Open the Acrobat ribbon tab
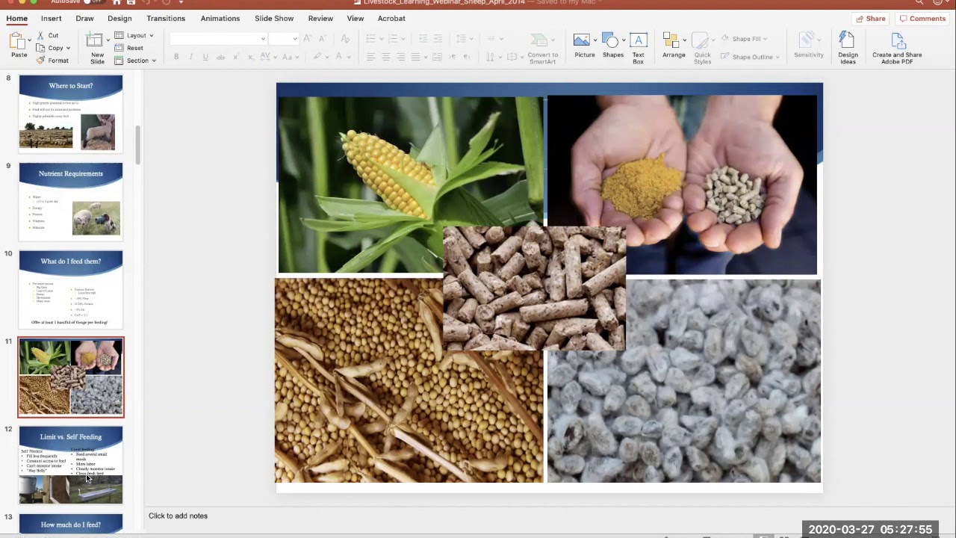This screenshot has width=956, height=538. point(391,19)
